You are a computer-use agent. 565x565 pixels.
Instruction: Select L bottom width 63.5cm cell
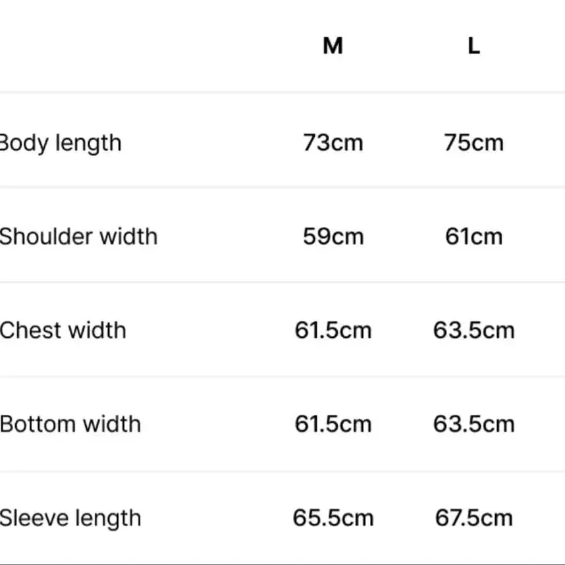[x=473, y=424]
